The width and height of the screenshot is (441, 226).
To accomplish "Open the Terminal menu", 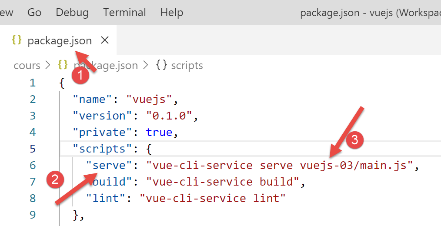I will click(x=124, y=13).
